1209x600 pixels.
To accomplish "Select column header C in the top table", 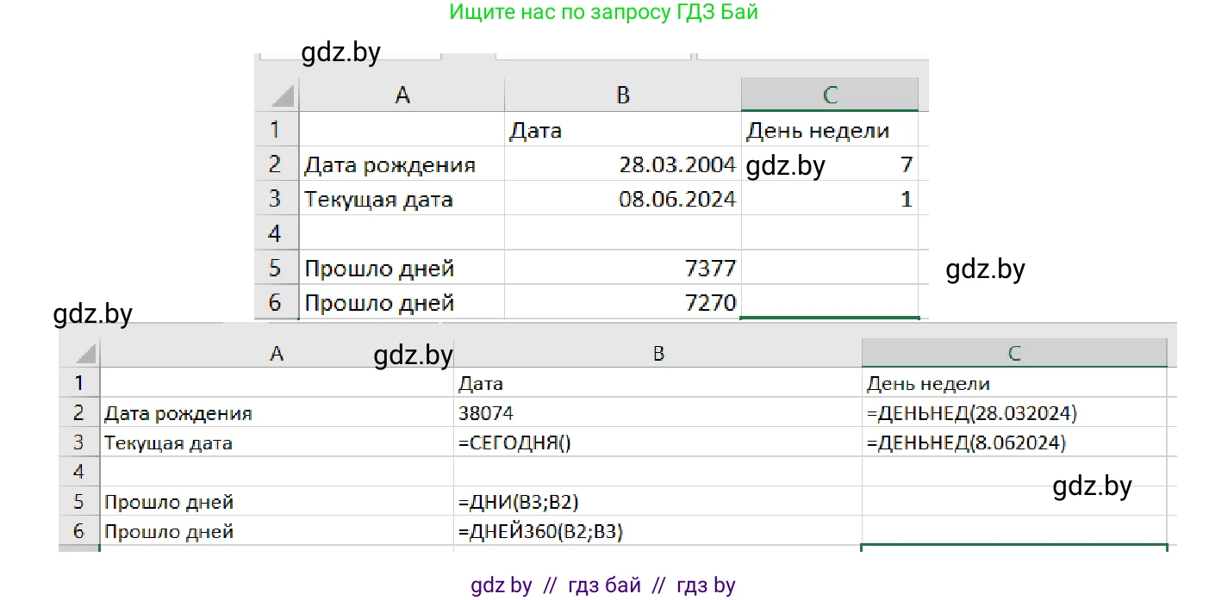I will [x=831, y=94].
